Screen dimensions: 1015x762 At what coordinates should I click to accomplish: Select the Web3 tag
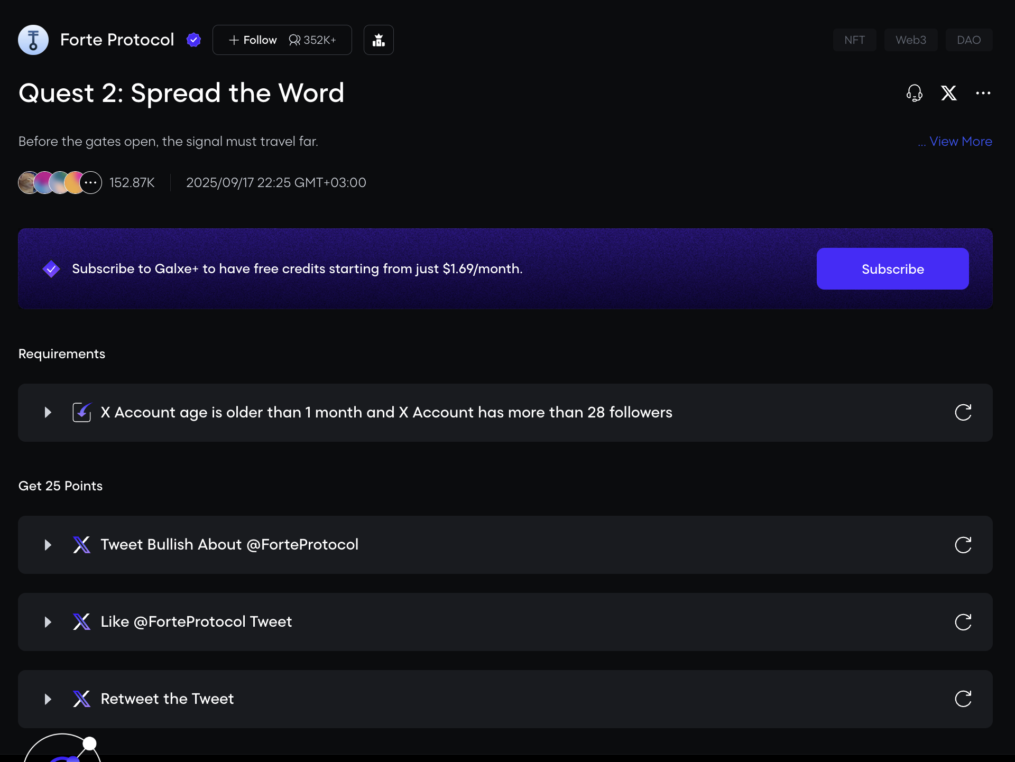pos(910,40)
